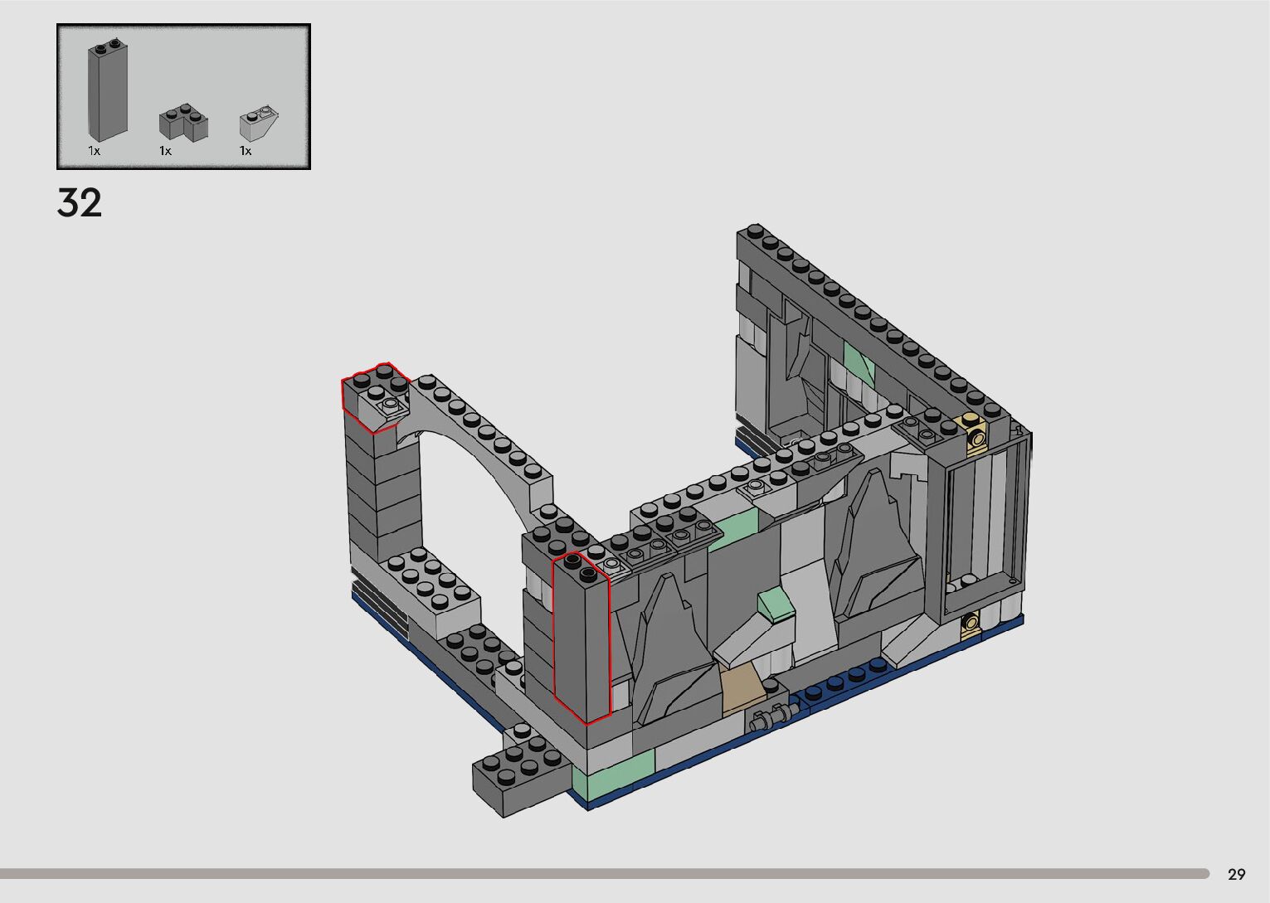Click the tall gray brick in parts list

pyautogui.click(x=108, y=91)
